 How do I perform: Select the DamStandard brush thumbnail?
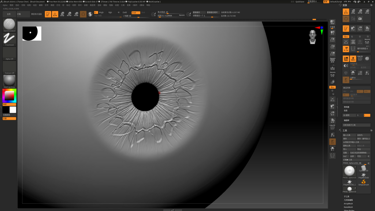[x=9, y=25]
